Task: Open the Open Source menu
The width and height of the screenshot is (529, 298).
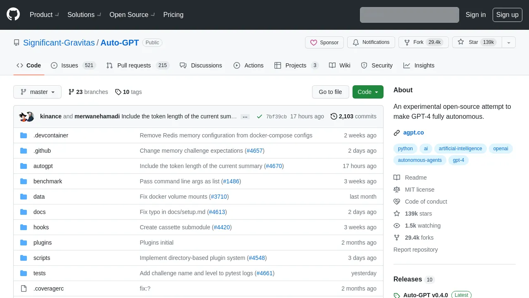Action: click(x=132, y=14)
